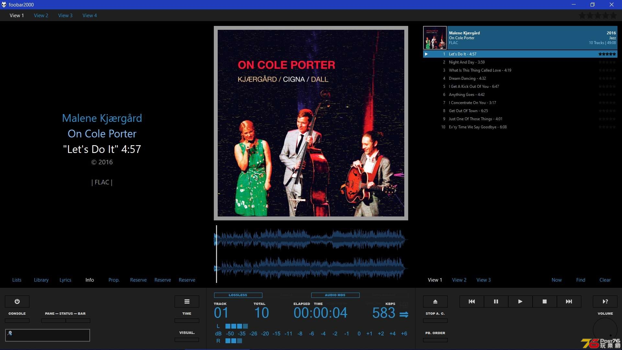This screenshot has height=350, width=622.
Task: Click the Find link under the playlist
Action: click(581, 280)
